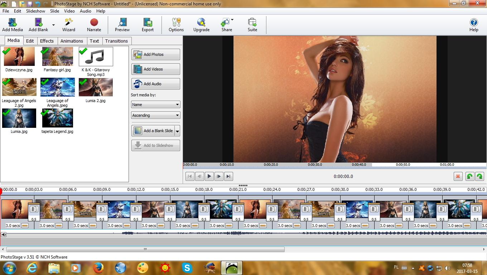Click transition icon at the 0:00:12.0 mark
487x275 pixels.
pos(136,209)
